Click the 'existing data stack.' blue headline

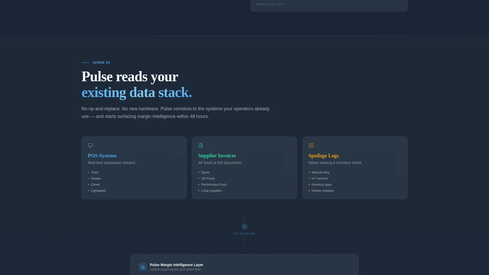pyautogui.click(x=137, y=92)
